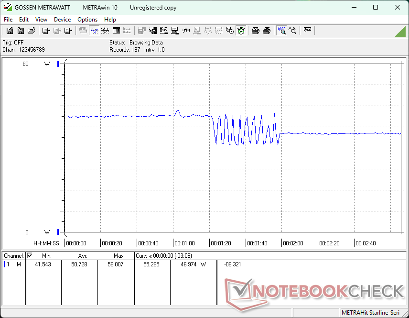Click the cursor value 55.295
409x318 pixels.
pyautogui.click(x=151, y=264)
